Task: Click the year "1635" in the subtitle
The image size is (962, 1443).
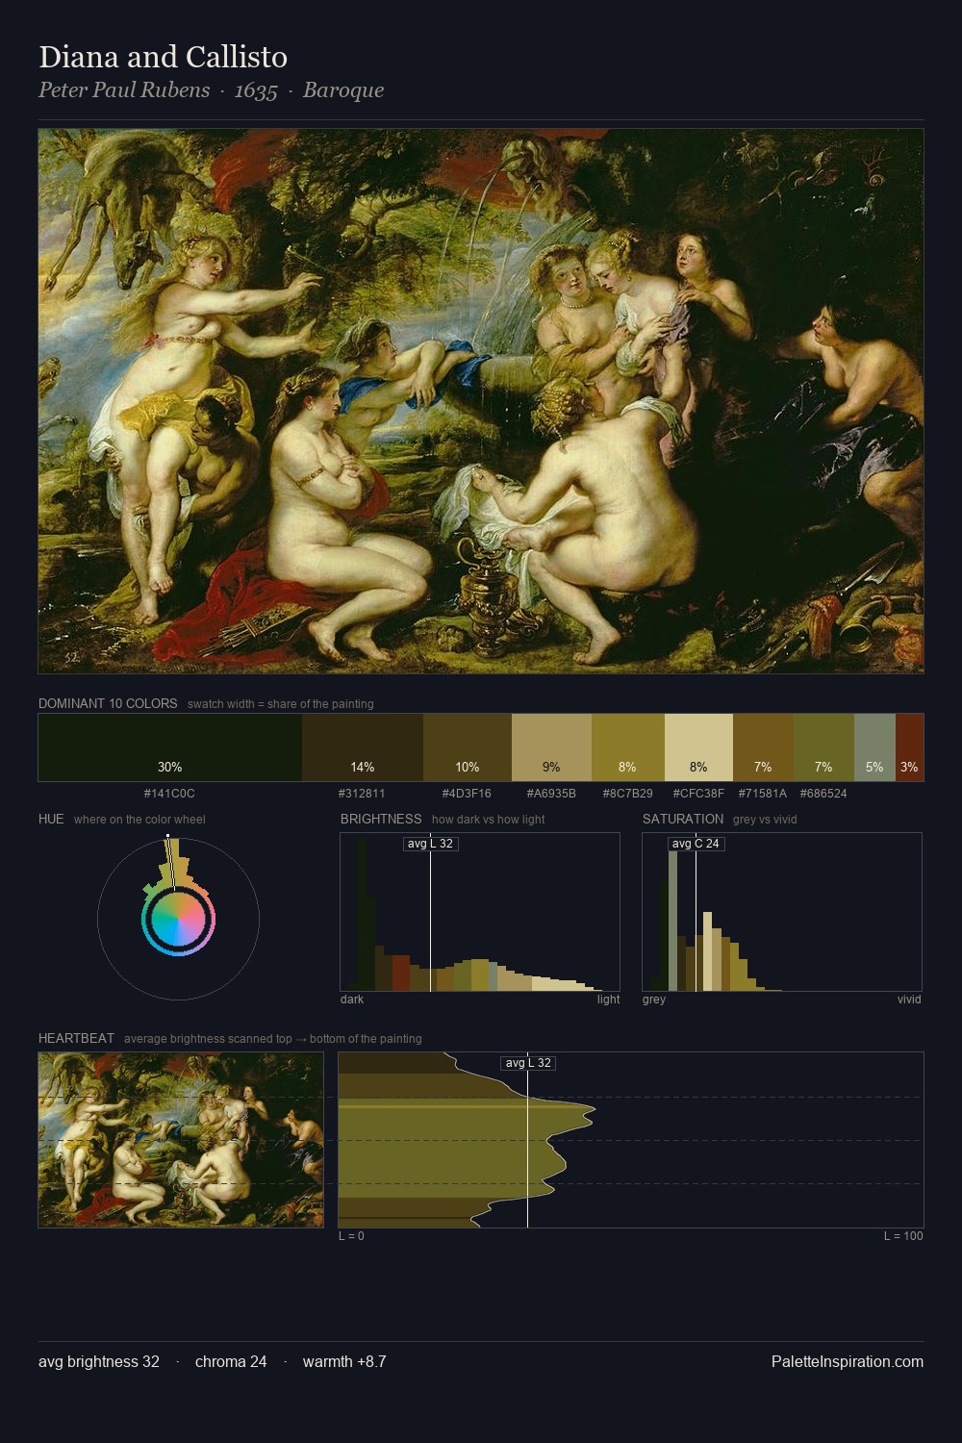Action: click(256, 90)
